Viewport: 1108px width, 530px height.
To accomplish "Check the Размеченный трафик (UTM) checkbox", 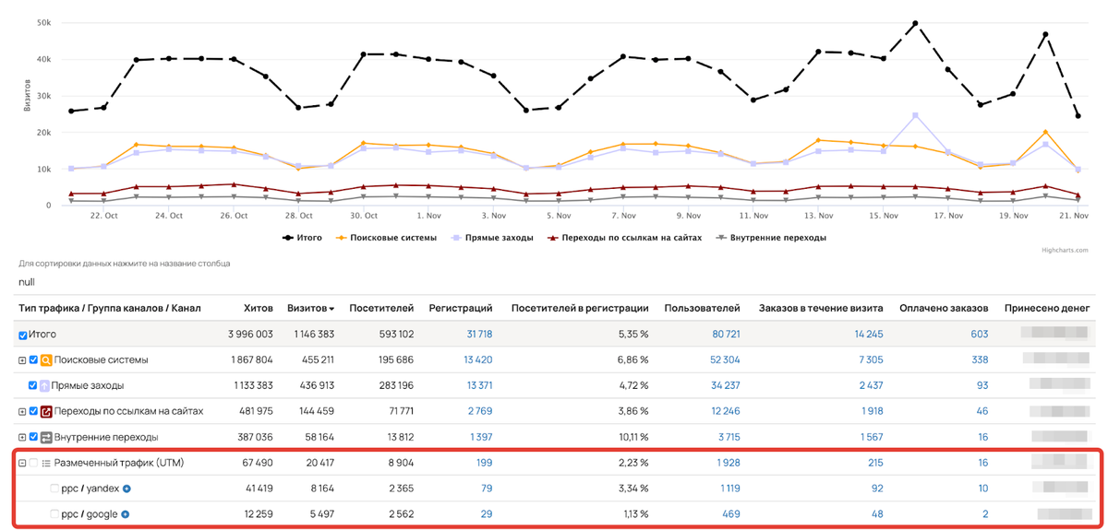I will coord(34,463).
